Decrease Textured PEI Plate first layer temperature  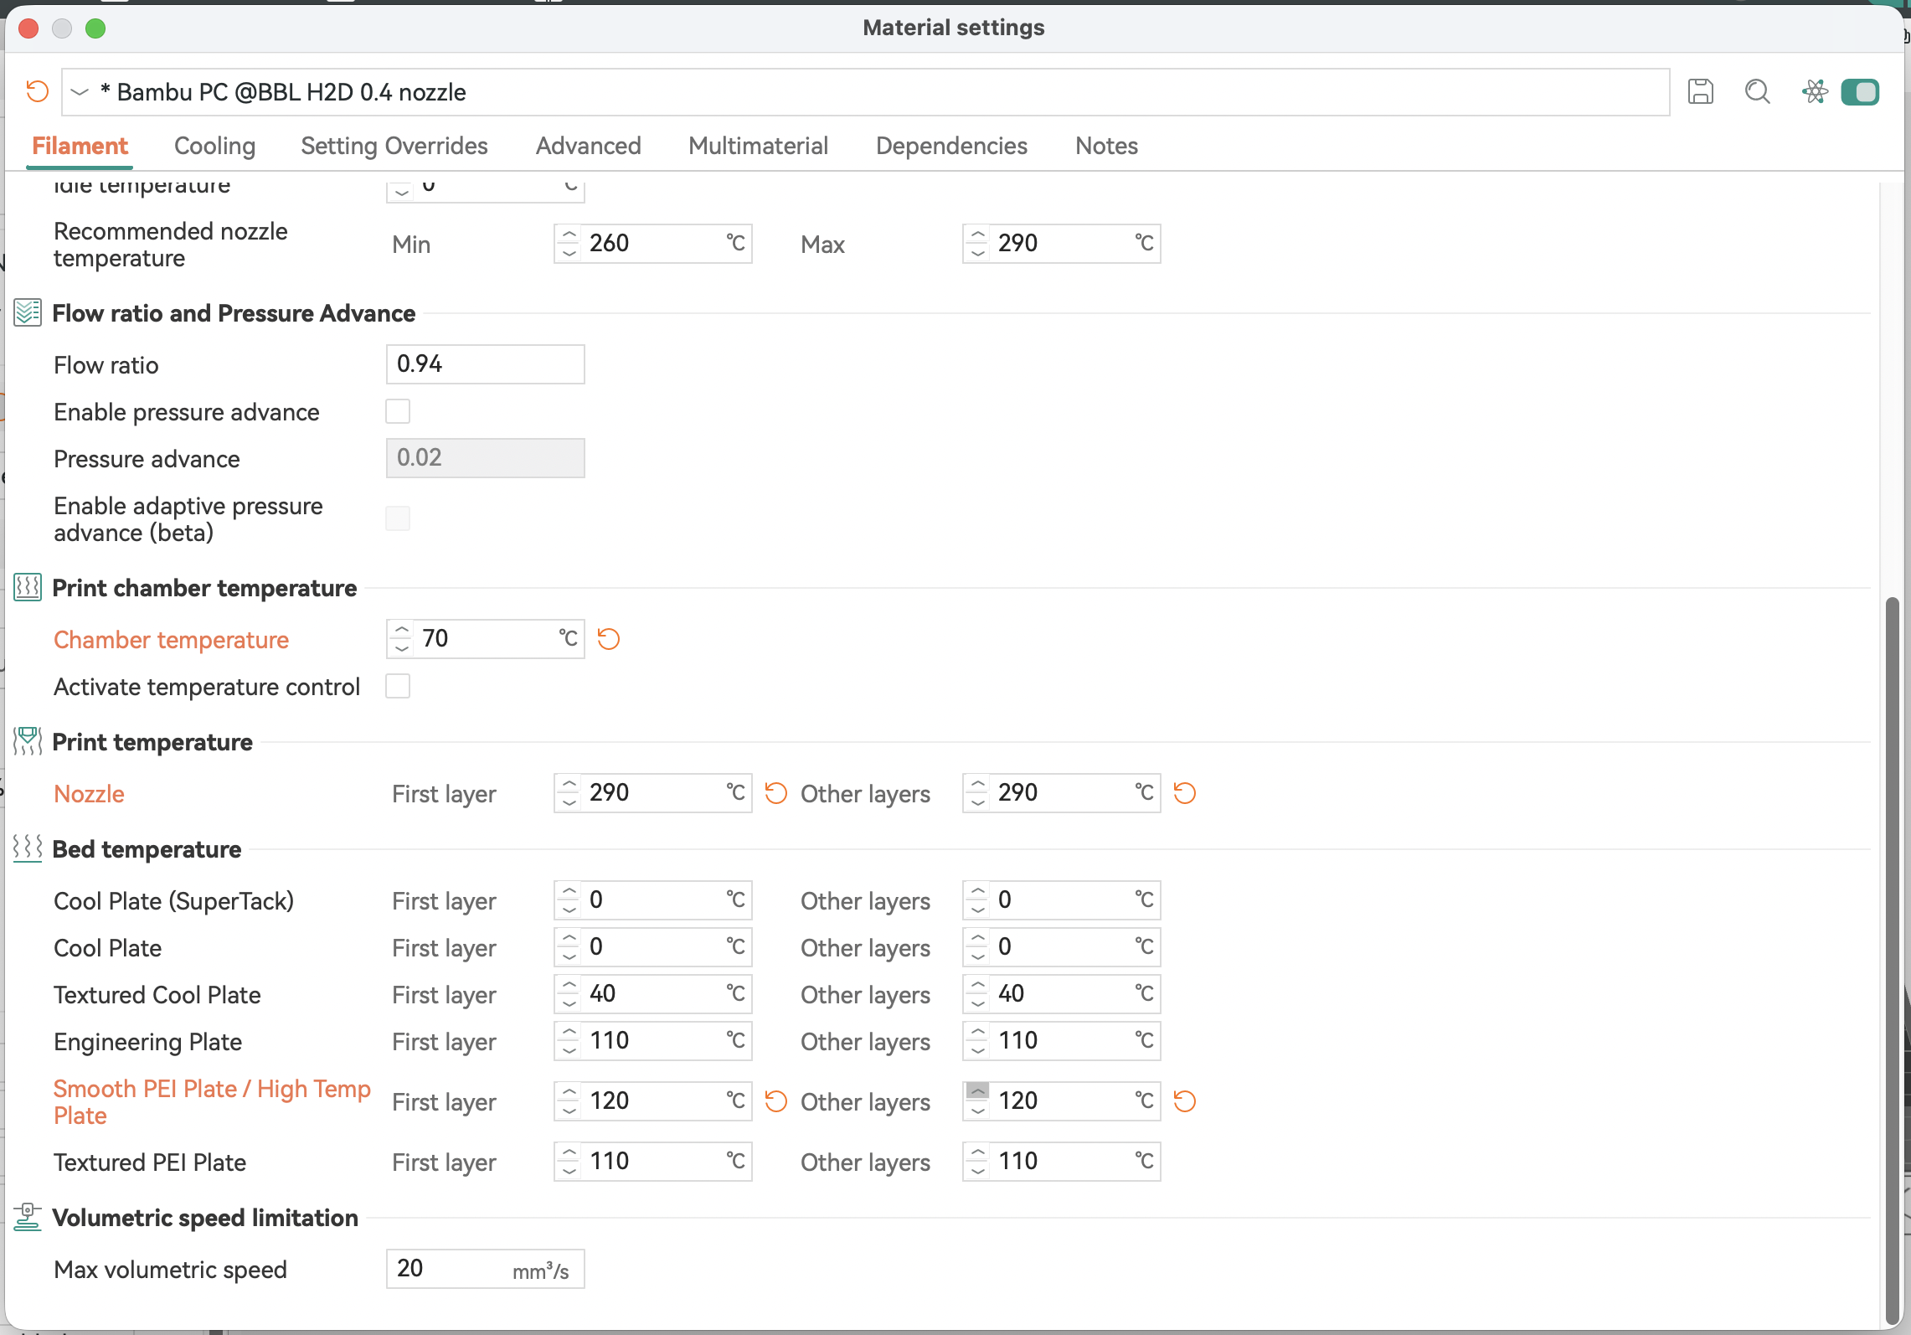click(569, 1171)
